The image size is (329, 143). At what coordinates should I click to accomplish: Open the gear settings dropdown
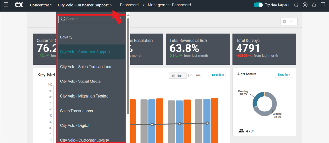tap(289, 21)
